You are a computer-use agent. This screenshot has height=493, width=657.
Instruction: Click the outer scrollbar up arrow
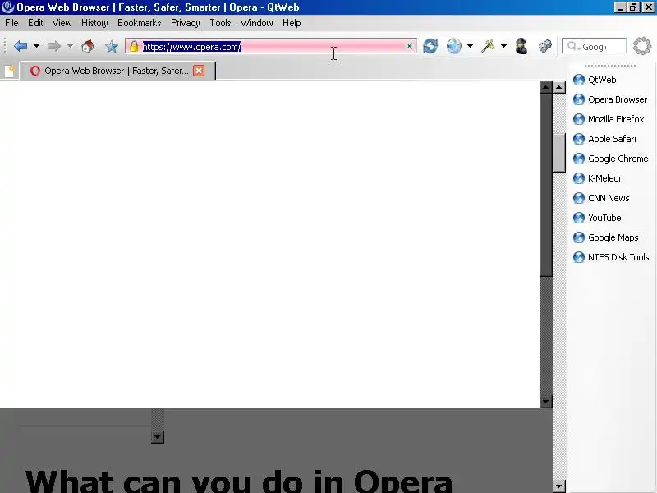click(559, 87)
